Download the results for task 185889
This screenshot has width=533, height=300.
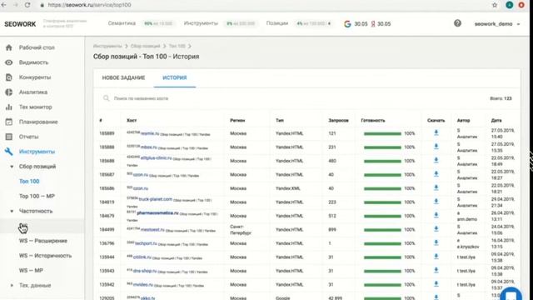point(436,133)
